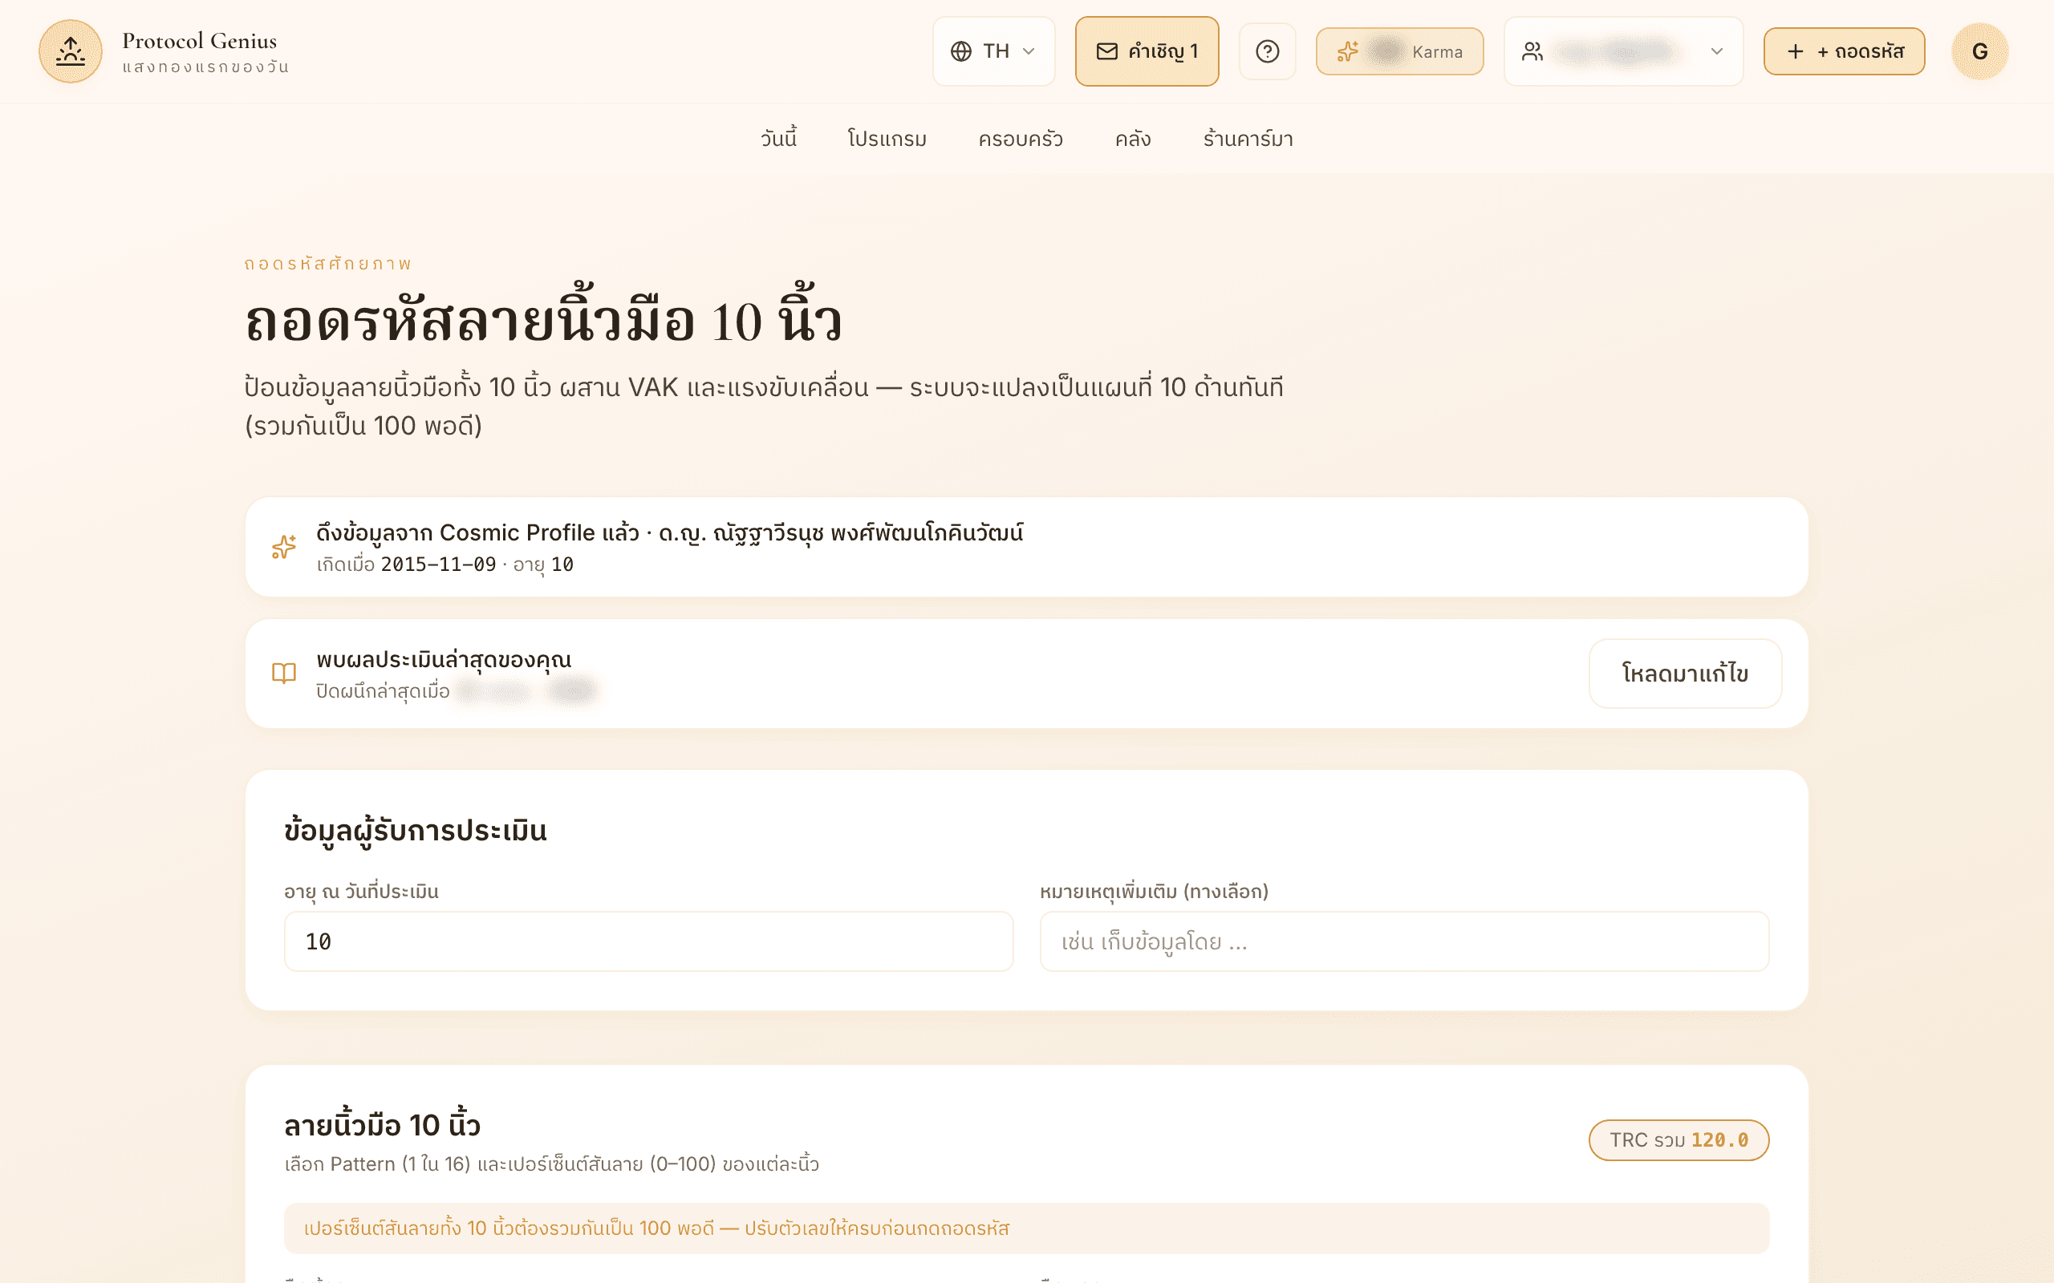Screen dimensions: 2054x1283
Task: Expand the TH language dropdown
Action: click(994, 51)
